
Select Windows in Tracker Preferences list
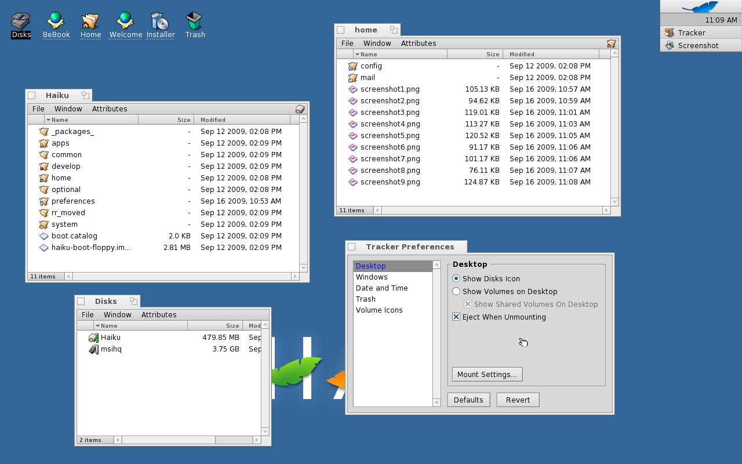pyautogui.click(x=393, y=277)
